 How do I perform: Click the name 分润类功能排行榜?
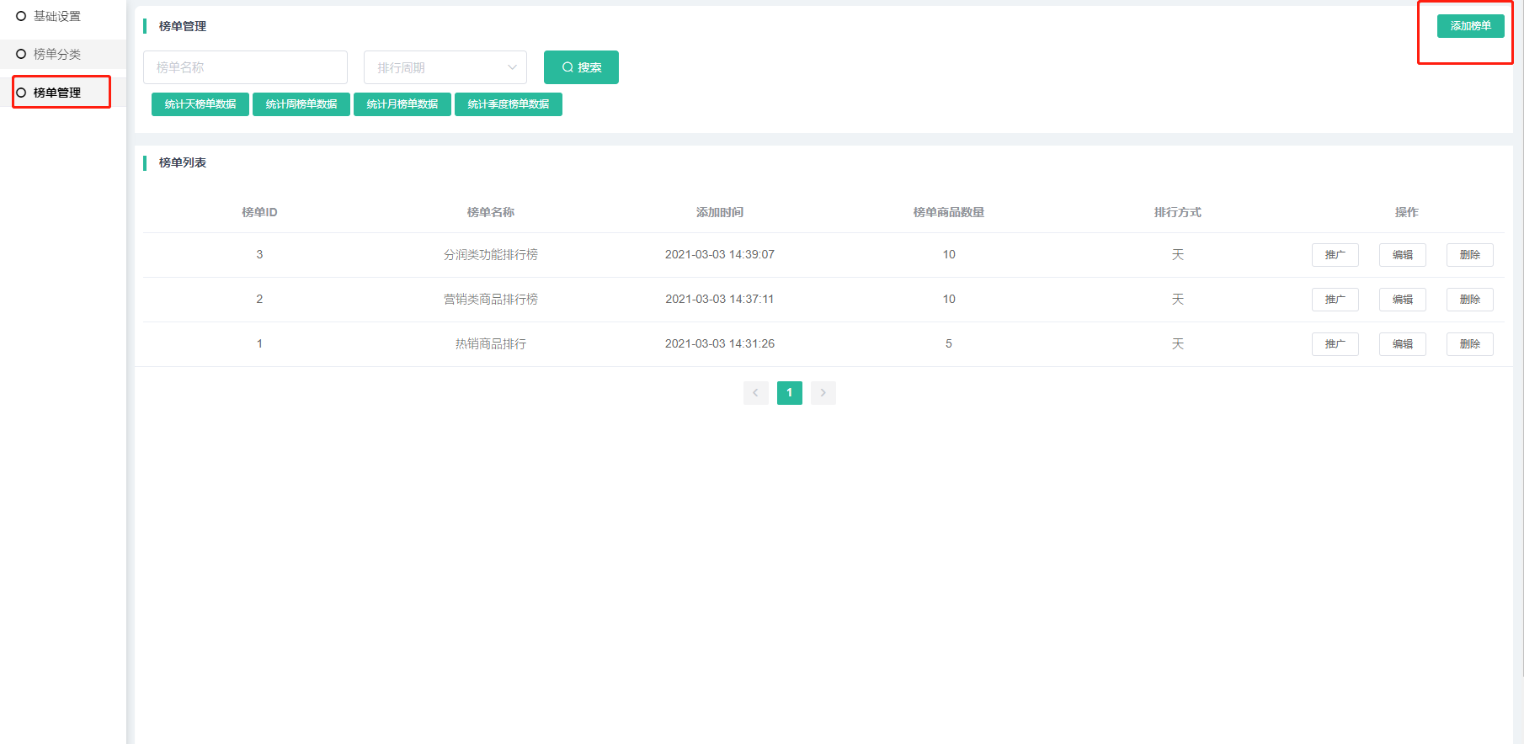tap(491, 254)
